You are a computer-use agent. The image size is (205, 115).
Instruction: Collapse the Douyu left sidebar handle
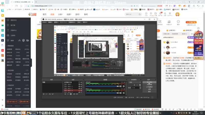(31, 63)
